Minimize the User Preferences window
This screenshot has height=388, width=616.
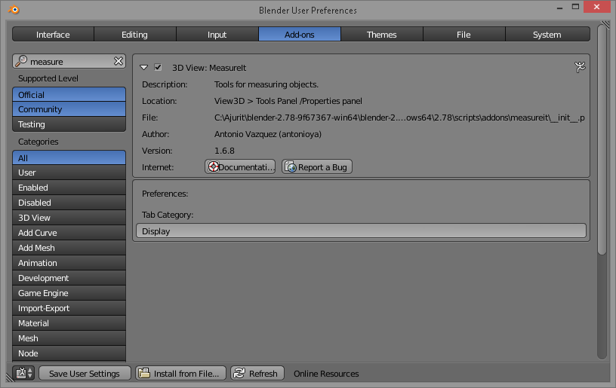pos(560,8)
